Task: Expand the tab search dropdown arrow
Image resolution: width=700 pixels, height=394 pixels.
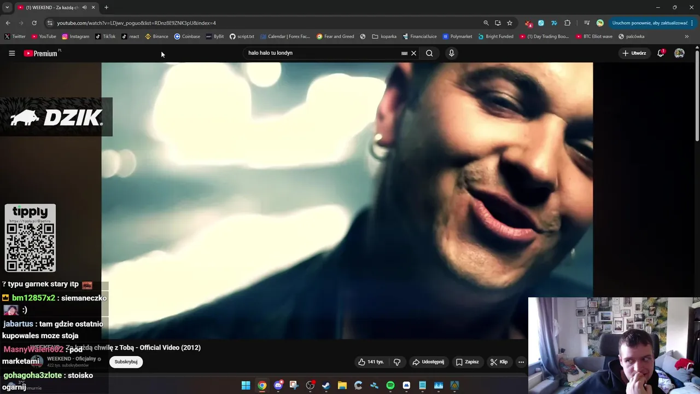Action: (x=7, y=7)
